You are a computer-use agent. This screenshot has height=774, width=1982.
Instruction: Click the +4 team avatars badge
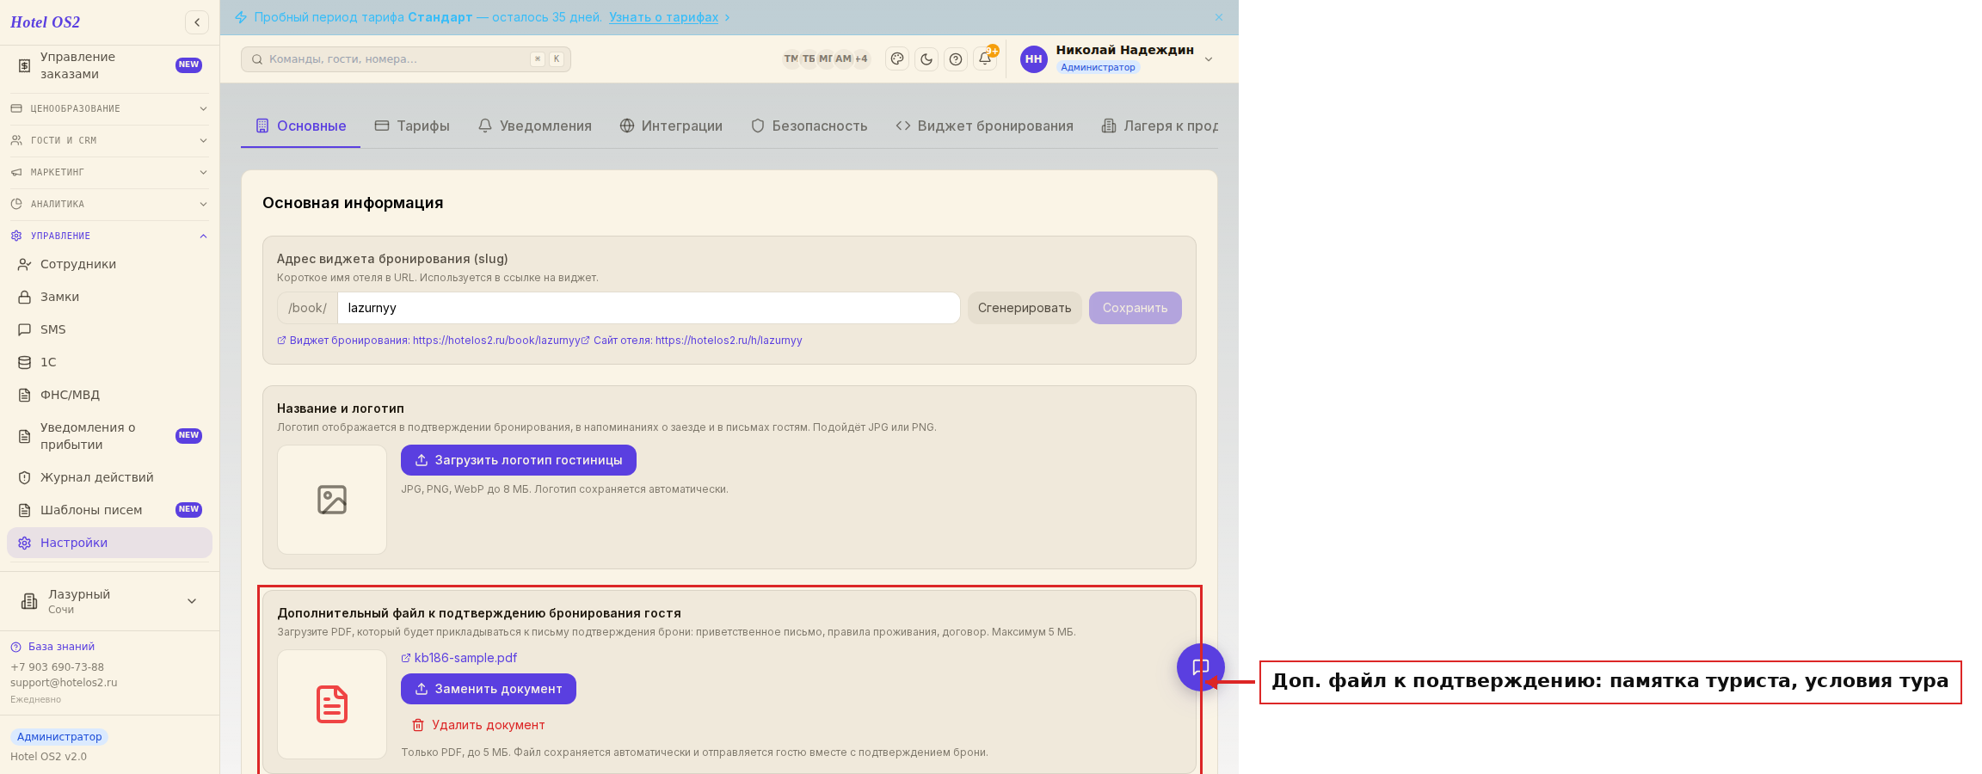point(861,59)
